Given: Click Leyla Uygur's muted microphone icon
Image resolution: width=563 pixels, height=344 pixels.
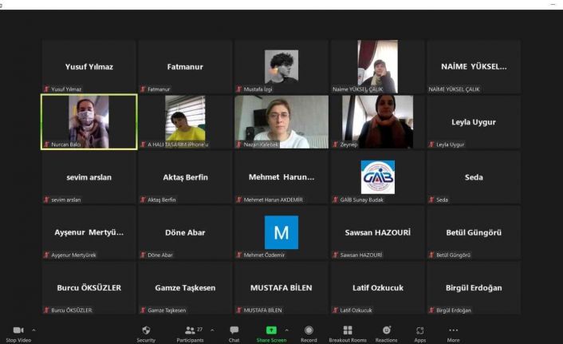Looking at the screenshot, I should pos(431,144).
